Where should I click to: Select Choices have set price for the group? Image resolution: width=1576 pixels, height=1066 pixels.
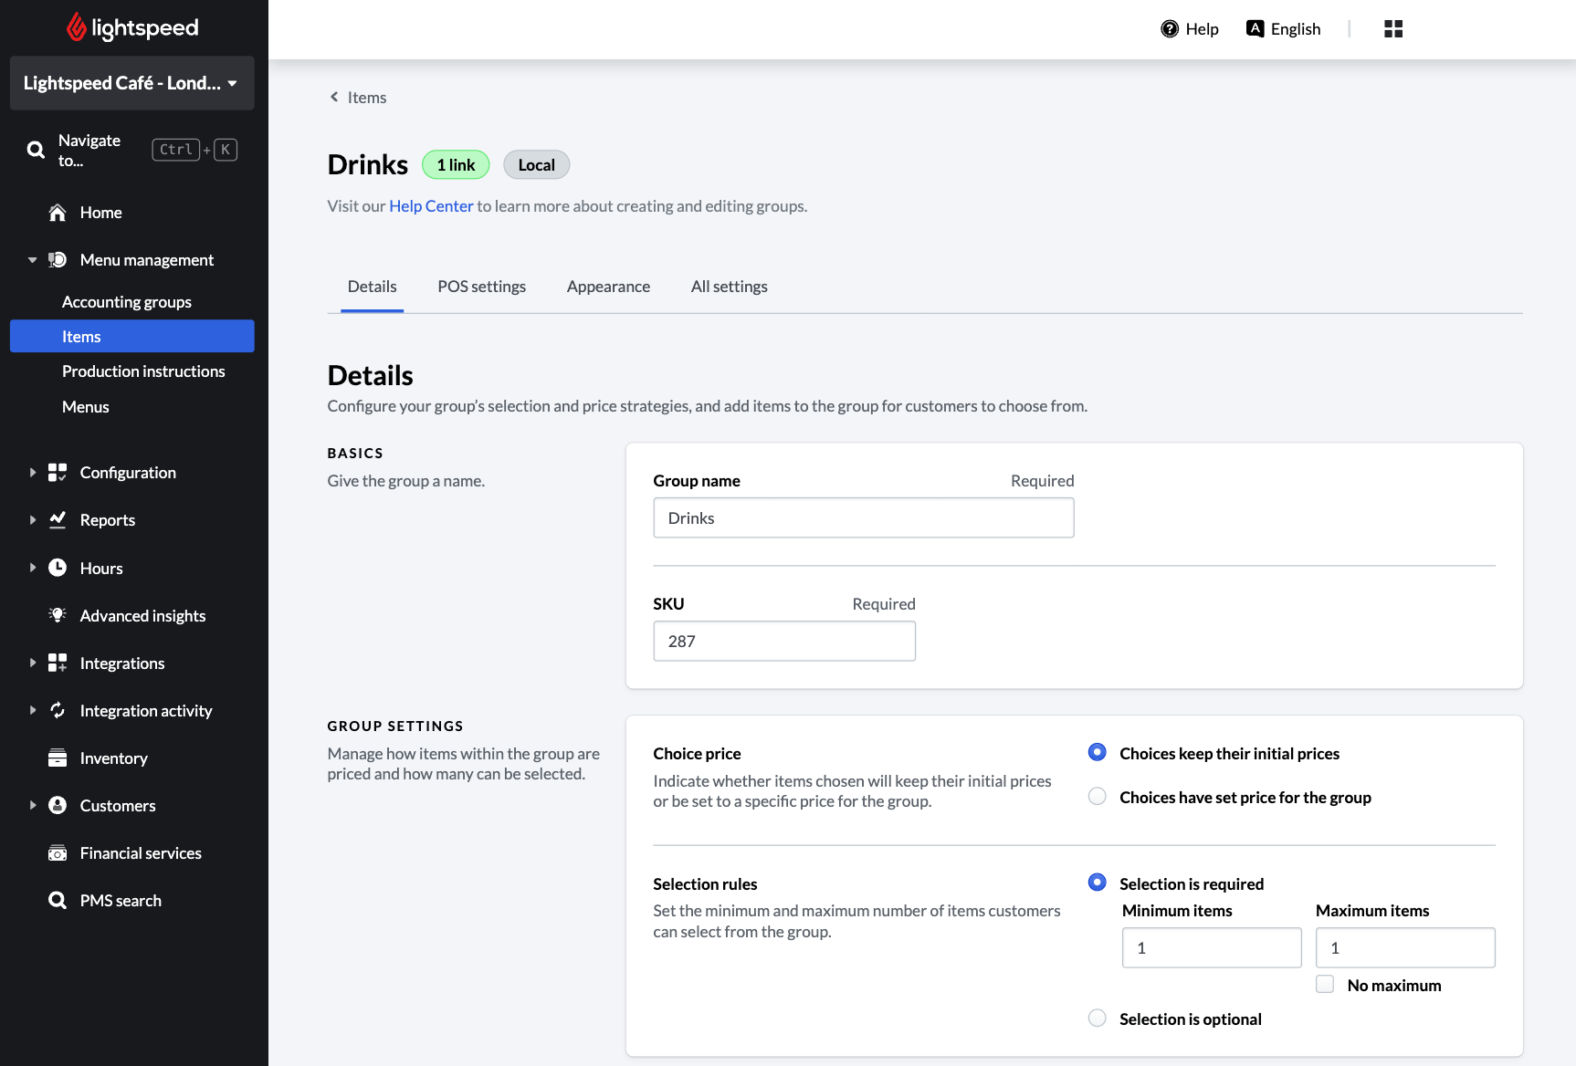(x=1098, y=797)
